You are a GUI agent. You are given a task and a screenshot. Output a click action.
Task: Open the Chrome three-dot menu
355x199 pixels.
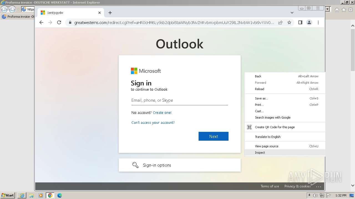click(x=318, y=23)
